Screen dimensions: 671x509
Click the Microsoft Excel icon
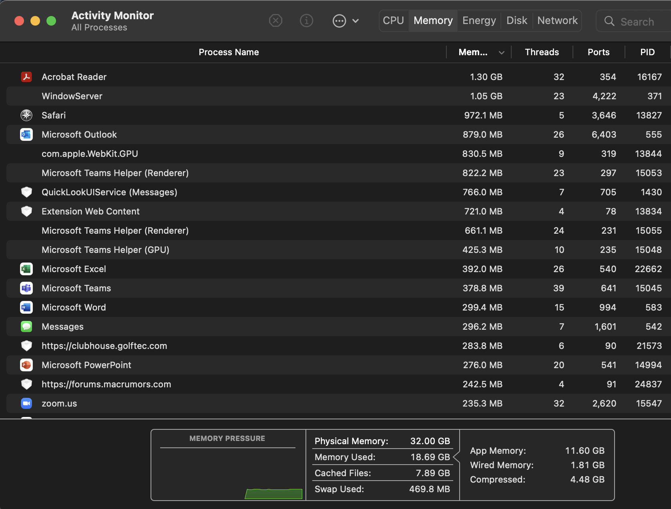pos(26,269)
